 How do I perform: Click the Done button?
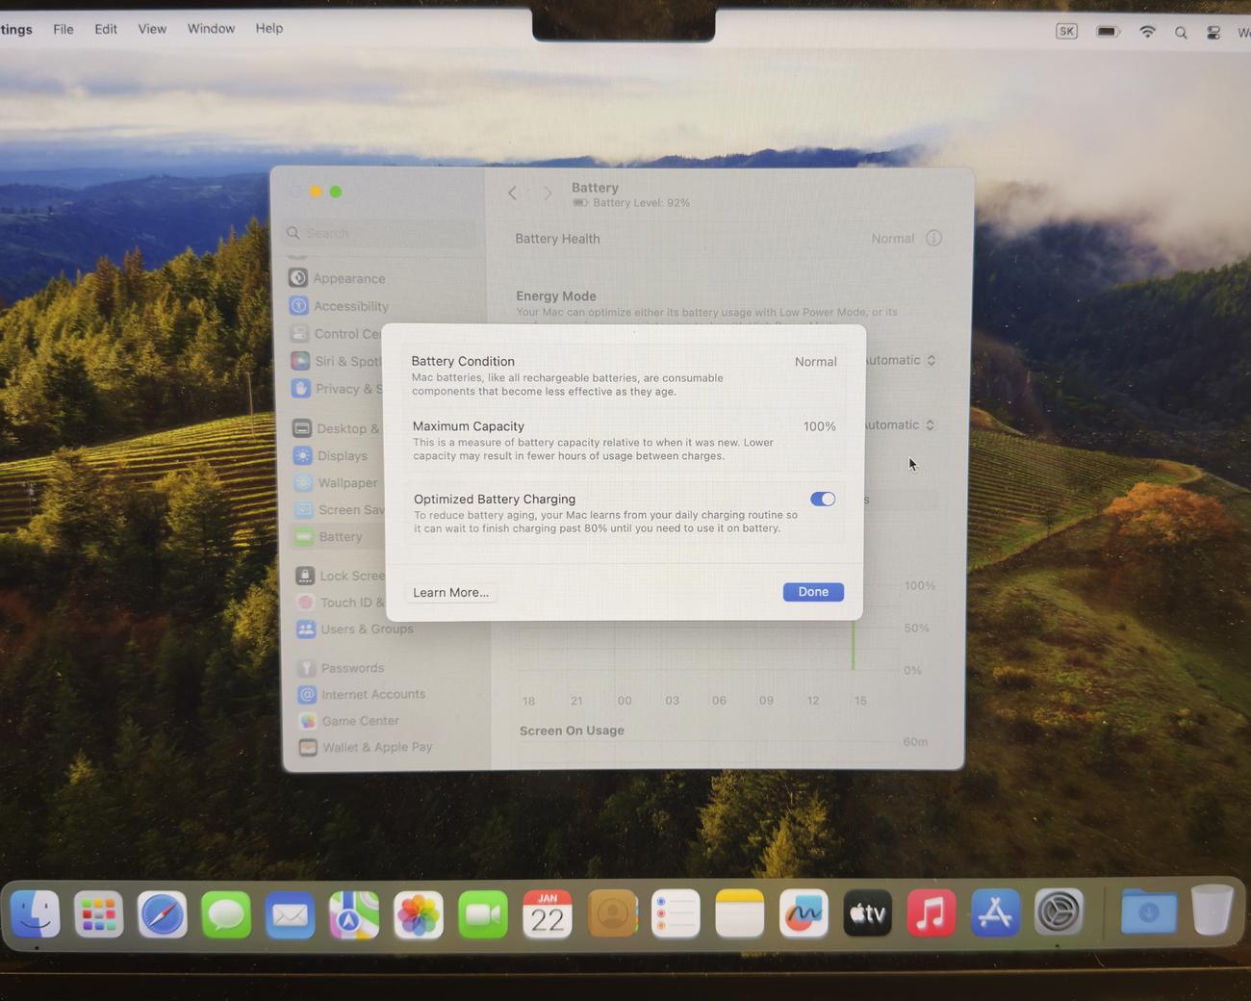[813, 592]
